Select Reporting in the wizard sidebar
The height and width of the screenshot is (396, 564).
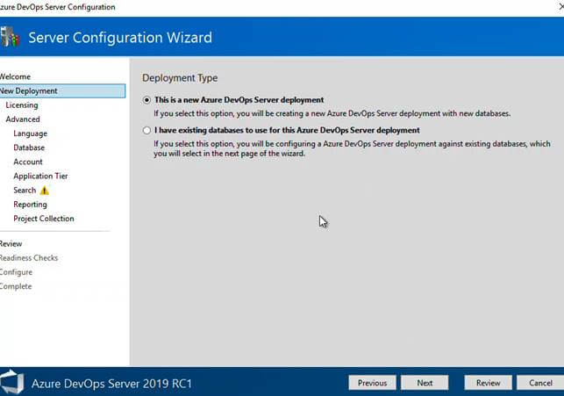[31, 205]
